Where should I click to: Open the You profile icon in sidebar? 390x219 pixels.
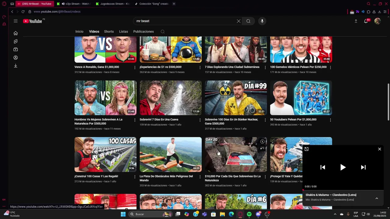[16, 57]
